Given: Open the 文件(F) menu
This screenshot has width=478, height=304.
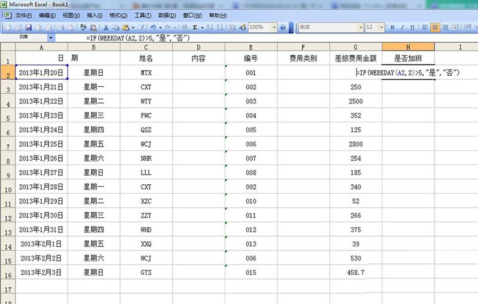Looking at the screenshot, I should pyautogui.click(x=23, y=15).
